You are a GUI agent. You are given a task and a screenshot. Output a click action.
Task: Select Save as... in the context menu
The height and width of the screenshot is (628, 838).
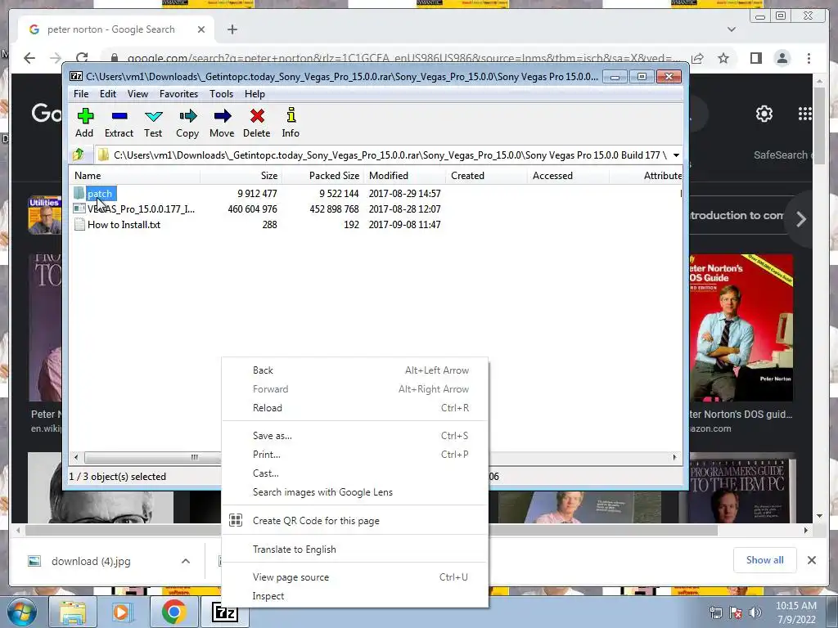click(355, 436)
